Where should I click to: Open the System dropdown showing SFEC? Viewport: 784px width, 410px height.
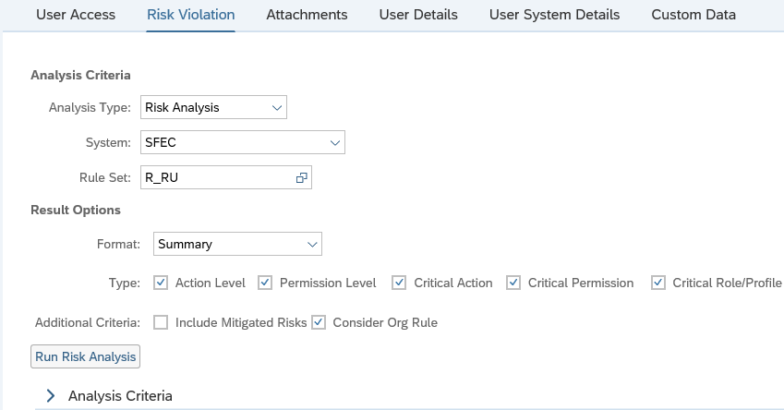334,142
